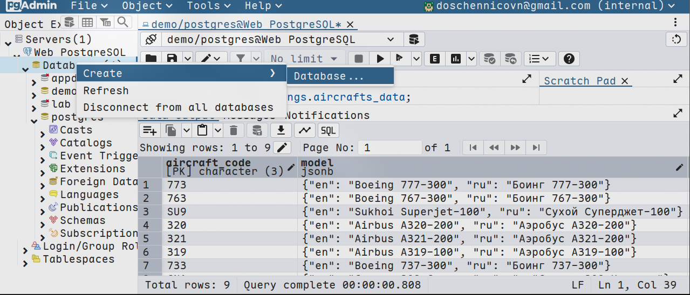Open the graph visualiser icon
This screenshot has width=690, height=295.
[305, 130]
